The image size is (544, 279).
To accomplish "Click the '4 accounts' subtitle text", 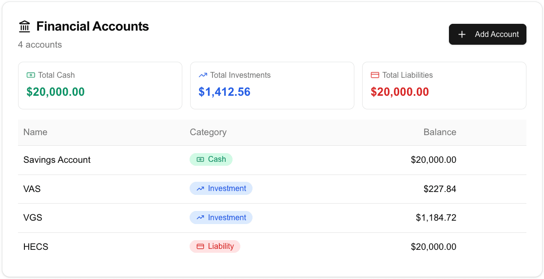I will click(40, 45).
